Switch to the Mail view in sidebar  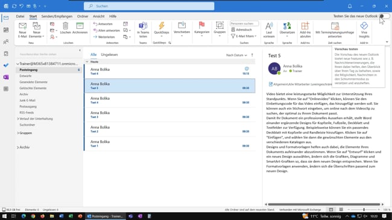[6, 18]
